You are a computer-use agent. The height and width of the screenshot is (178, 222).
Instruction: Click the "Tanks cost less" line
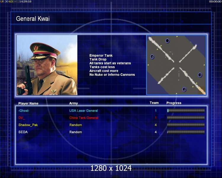102,67
